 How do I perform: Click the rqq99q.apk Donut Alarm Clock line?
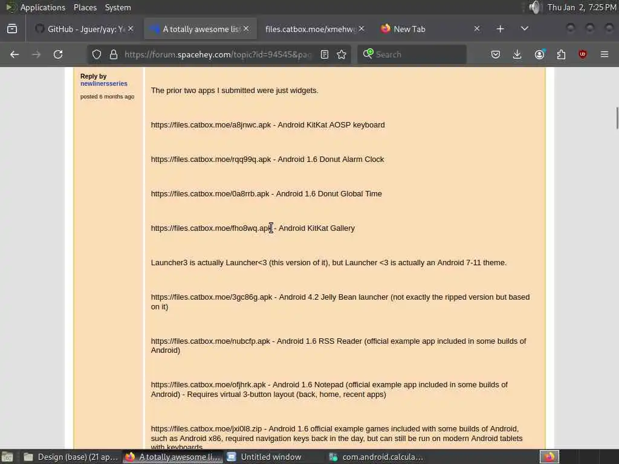click(x=267, y=159)
